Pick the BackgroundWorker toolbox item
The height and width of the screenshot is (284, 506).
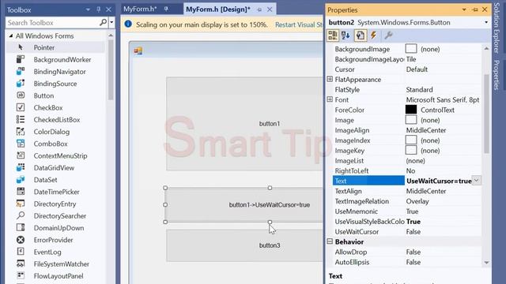pos(55,60)
